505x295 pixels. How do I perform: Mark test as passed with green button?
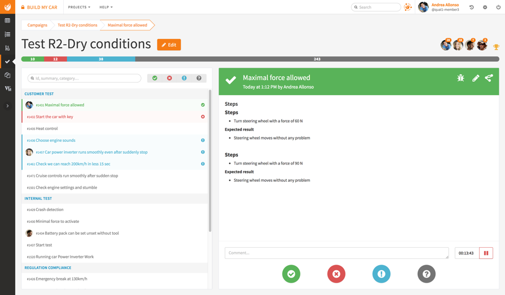[x=291, y=274]
